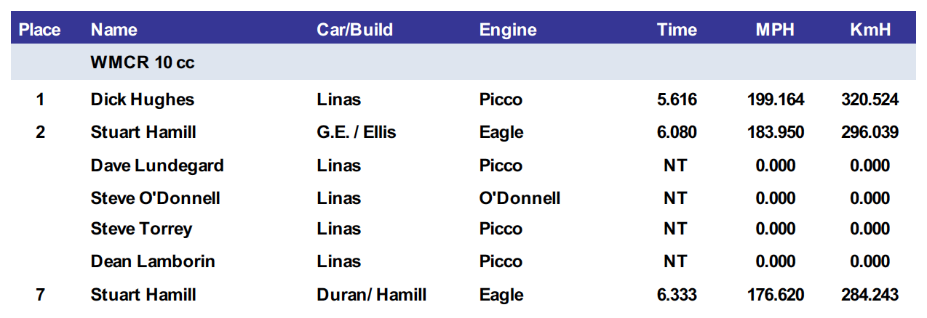This screenshot has width=927, height=318.
Task: Click the MPH column header
Action: pos(775,30)
